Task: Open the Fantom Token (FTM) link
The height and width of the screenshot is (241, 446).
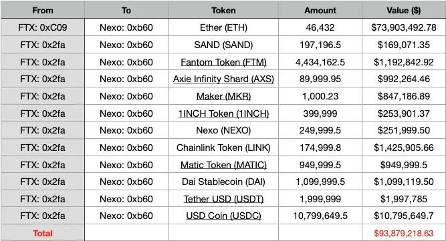Action: pos(223,62)
